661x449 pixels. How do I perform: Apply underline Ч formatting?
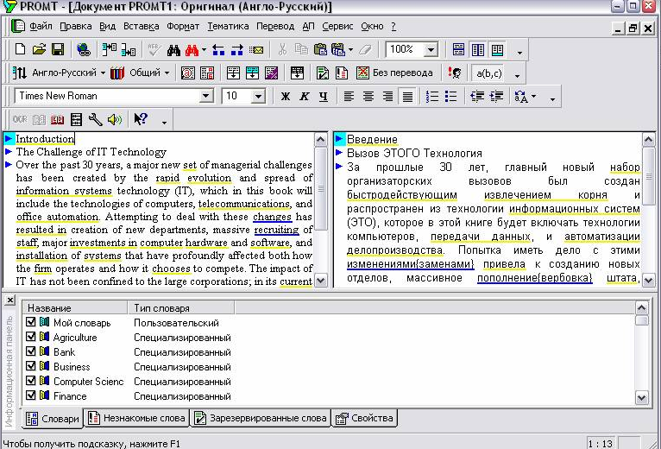tap(323, 97)
